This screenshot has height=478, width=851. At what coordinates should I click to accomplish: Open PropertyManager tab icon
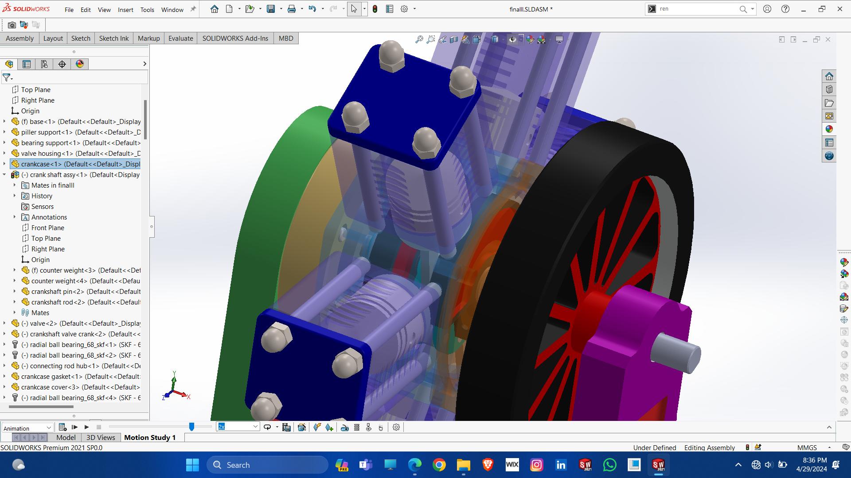(27, 64)
